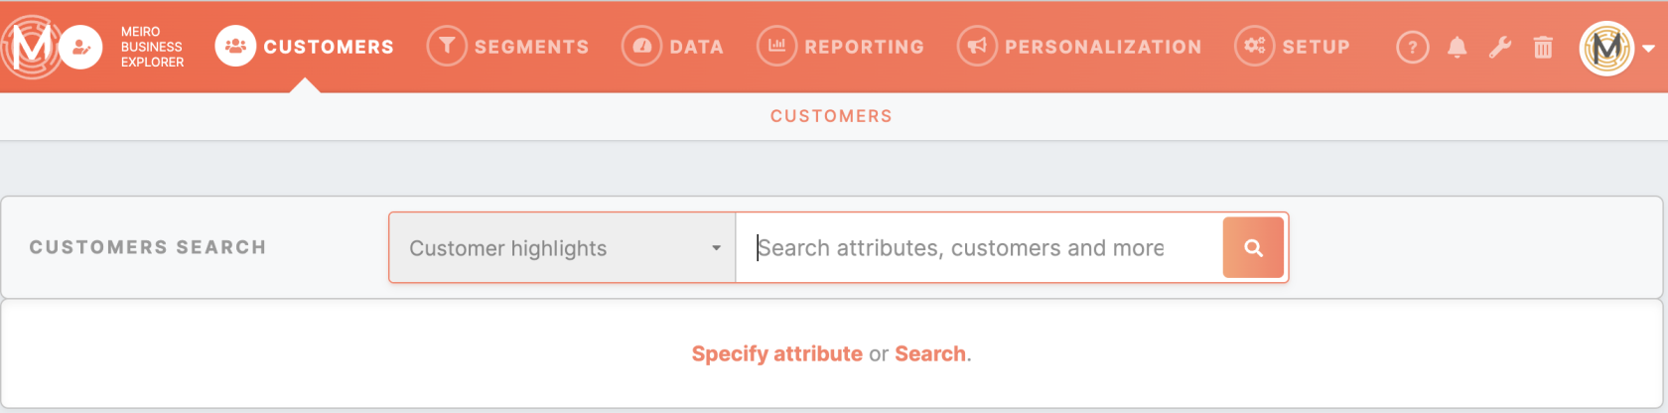Open the Setup gears icon
This screenshot has height=413, width=1668.
pos(1255,46)
